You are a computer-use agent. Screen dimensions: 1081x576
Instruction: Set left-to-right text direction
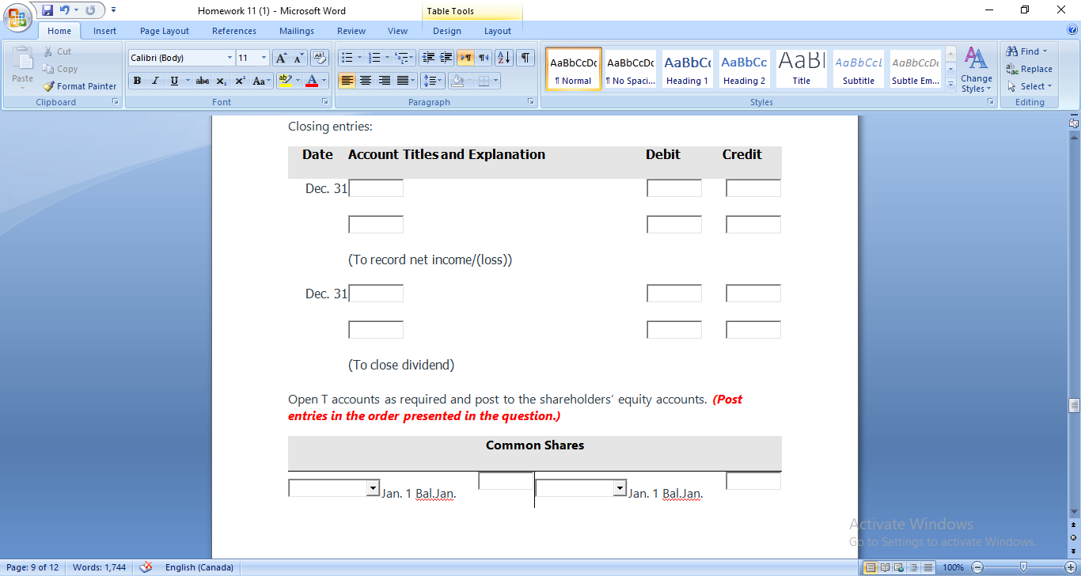[x=465, y=58]
